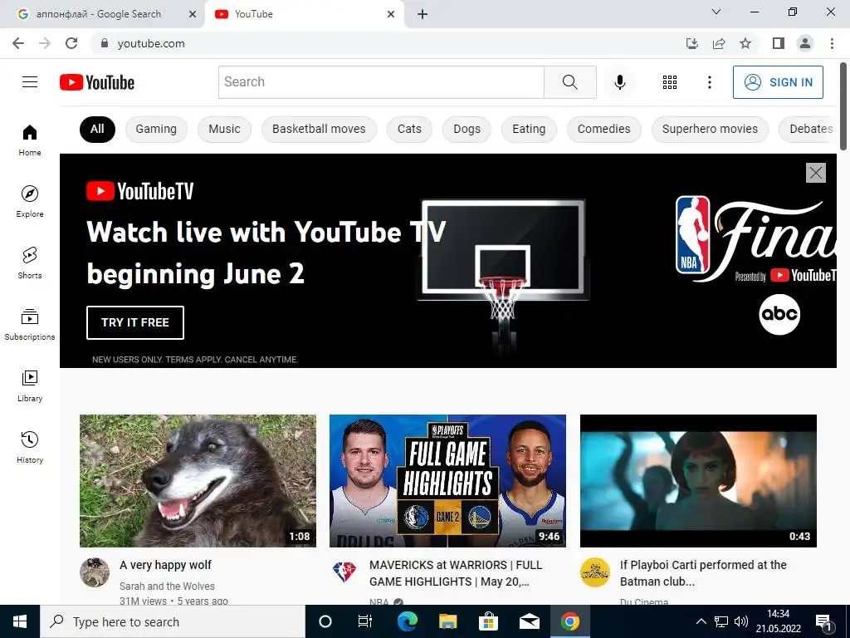Open the YouTube apps grid icon
This screenshot has height=638, width=850.
pos(670,82)
